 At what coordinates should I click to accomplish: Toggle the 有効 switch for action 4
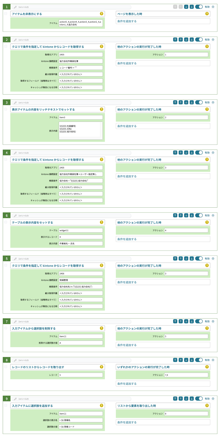199,153
